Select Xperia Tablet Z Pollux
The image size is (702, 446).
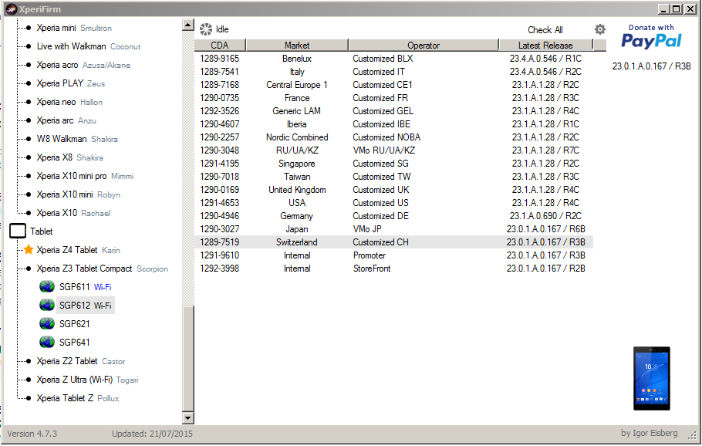pos(78,398)
